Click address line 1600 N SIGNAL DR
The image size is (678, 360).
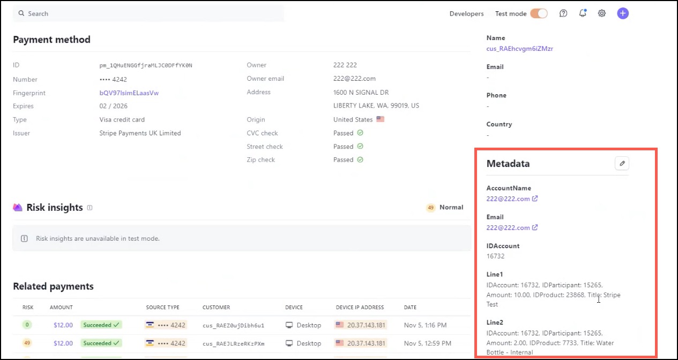click(361, 93)
